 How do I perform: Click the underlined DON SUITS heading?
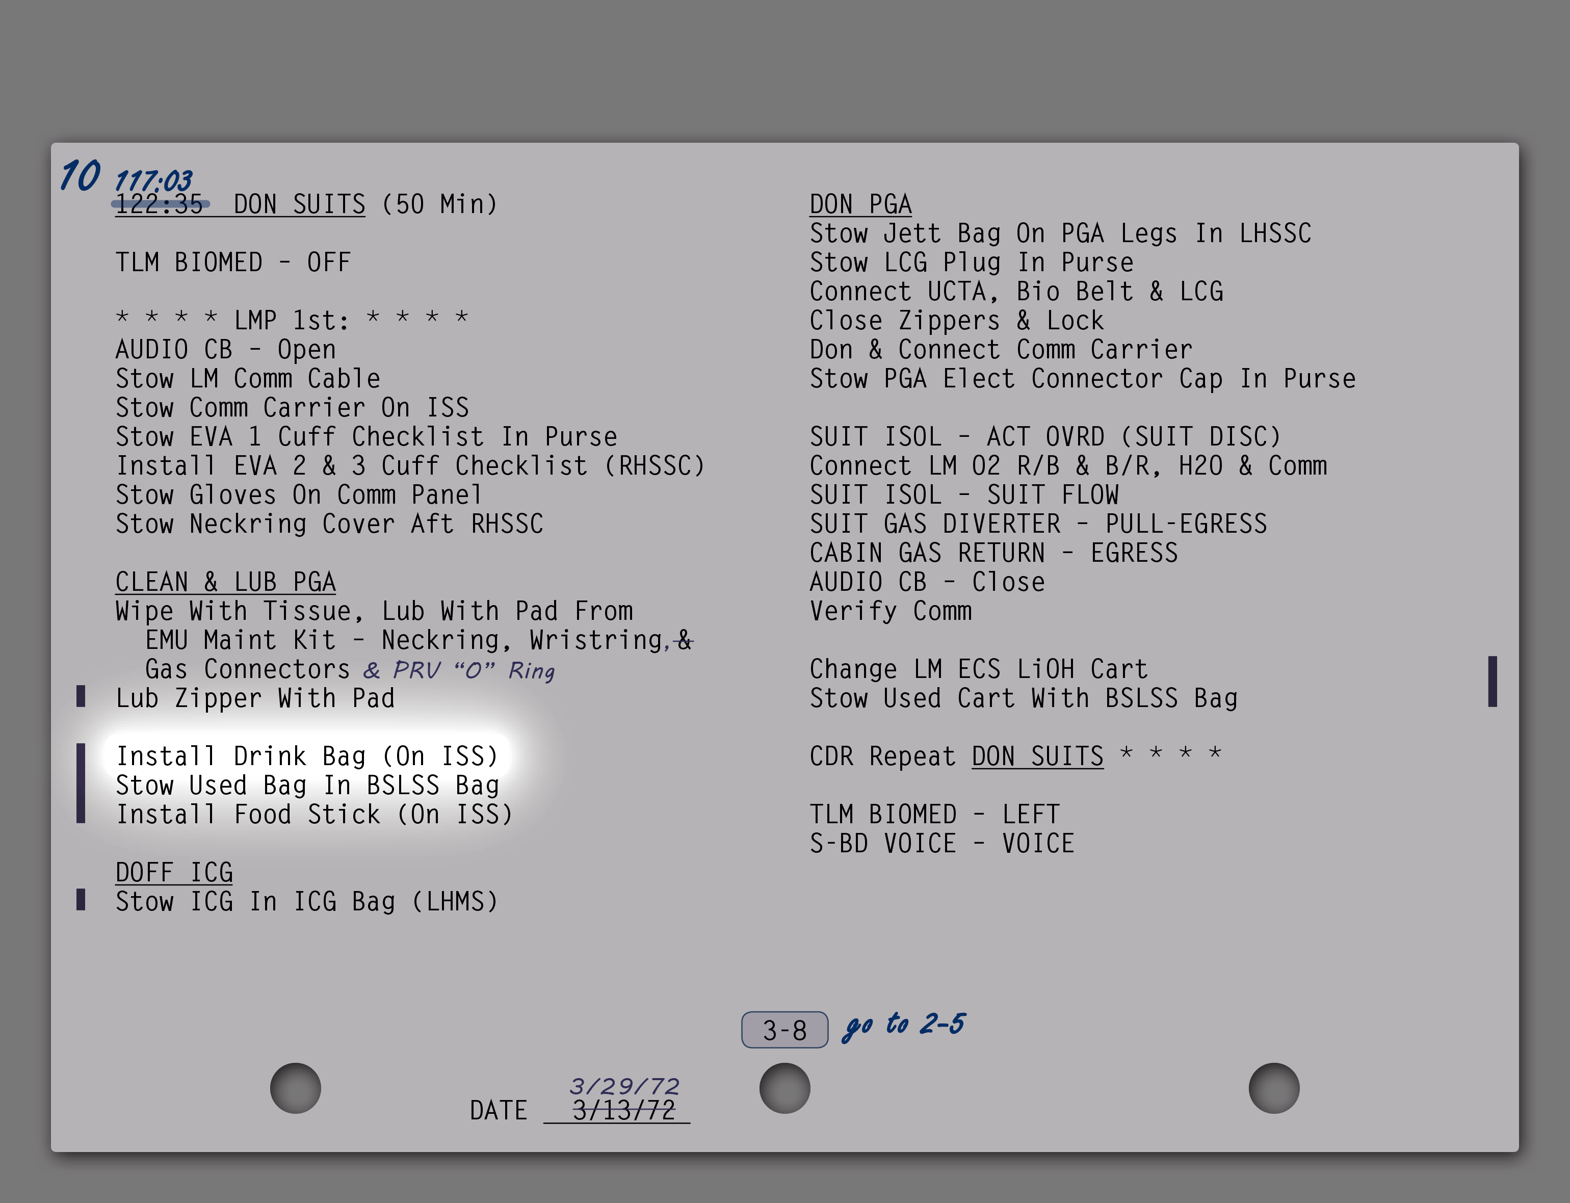coord(299,205)
